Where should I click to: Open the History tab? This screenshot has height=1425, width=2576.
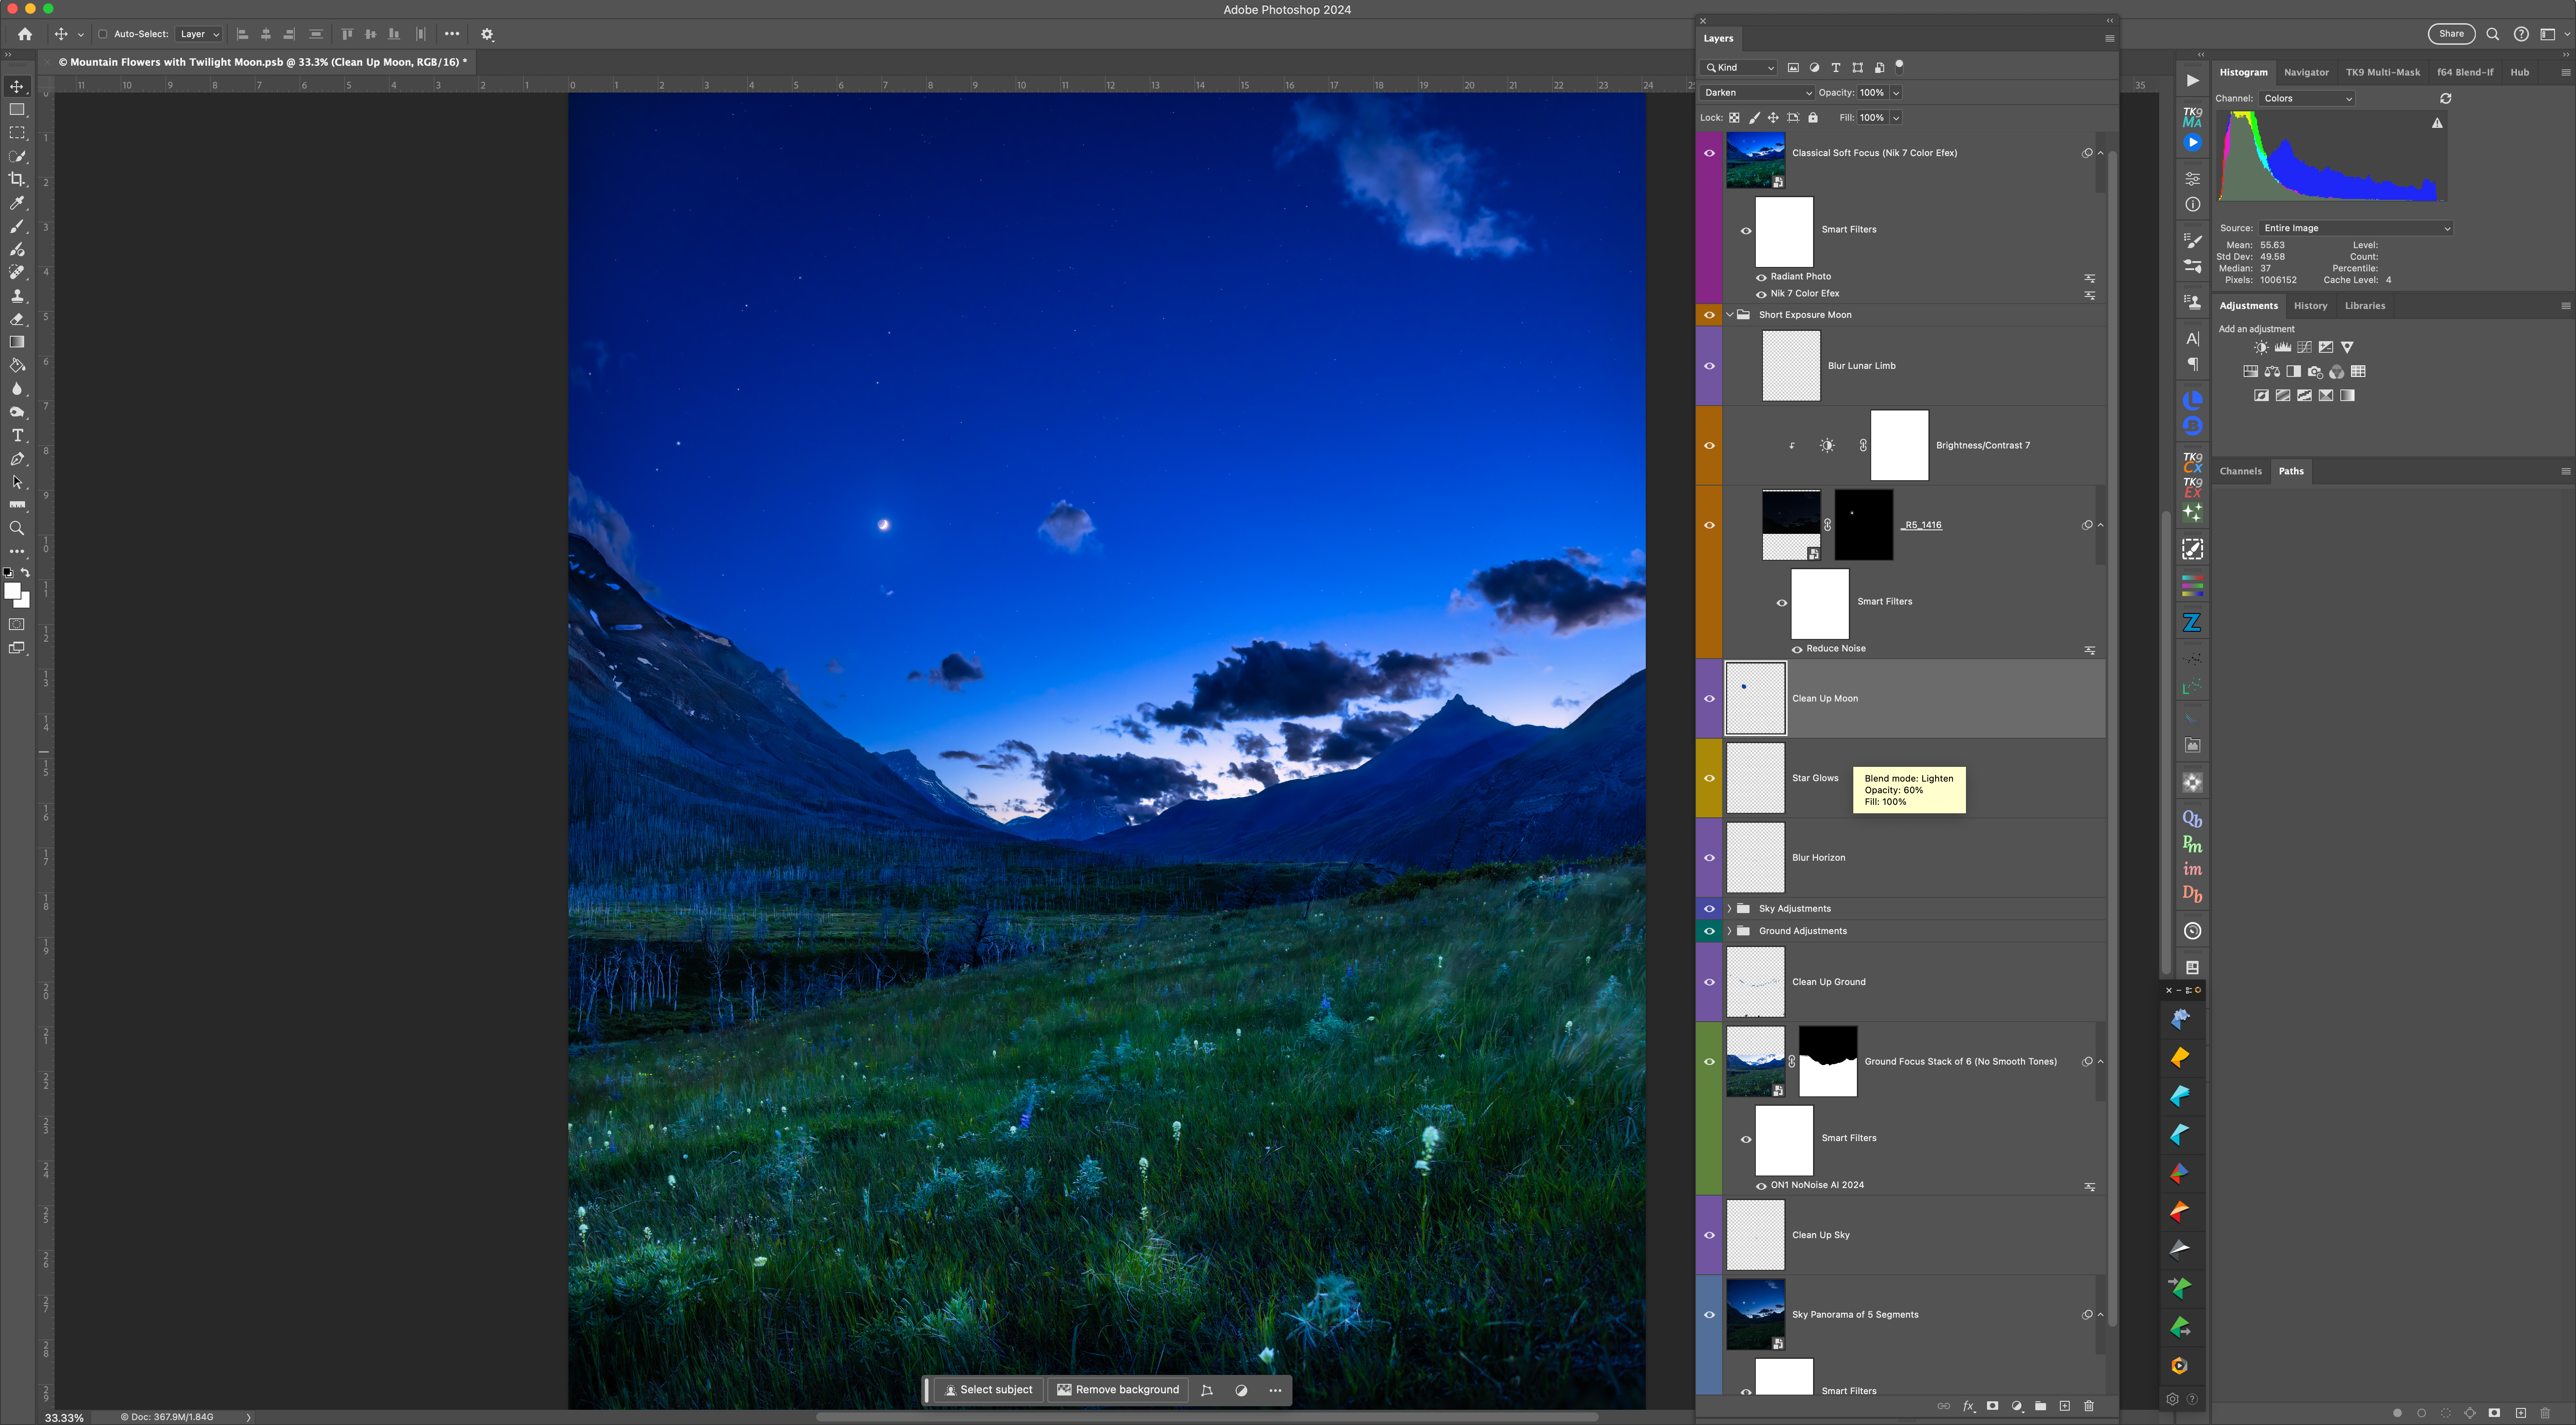2310,306
